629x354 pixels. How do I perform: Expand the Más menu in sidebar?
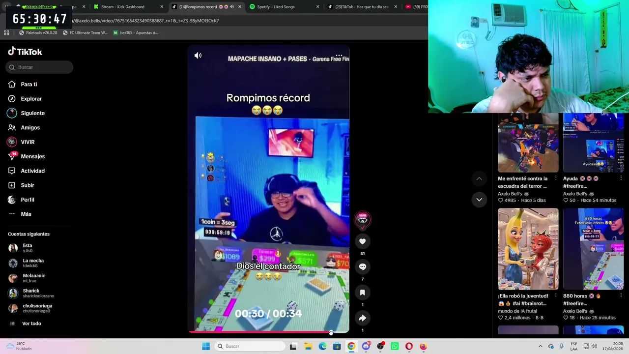(20, 214)
